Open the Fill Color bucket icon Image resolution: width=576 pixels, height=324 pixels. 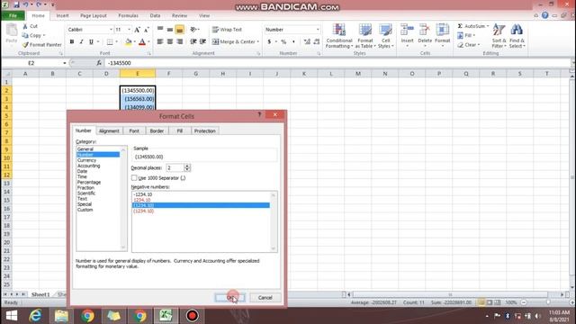[128, 42]
